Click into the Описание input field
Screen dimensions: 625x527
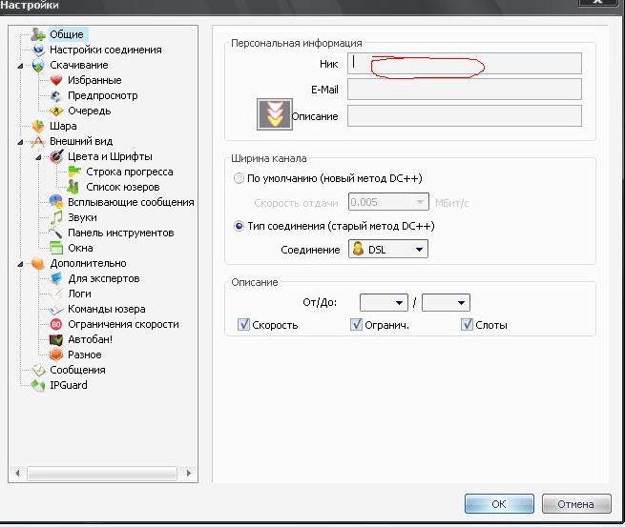(465, 116)
